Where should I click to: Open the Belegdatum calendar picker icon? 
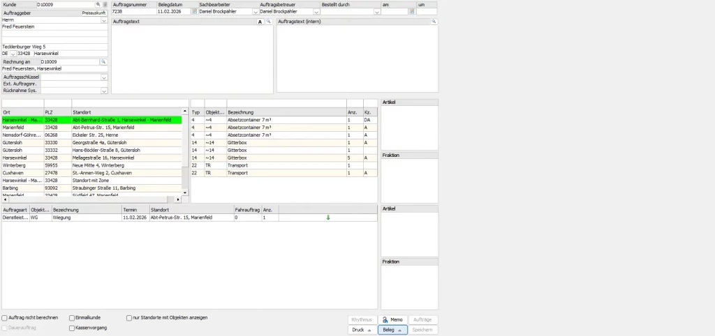point(194,12)
